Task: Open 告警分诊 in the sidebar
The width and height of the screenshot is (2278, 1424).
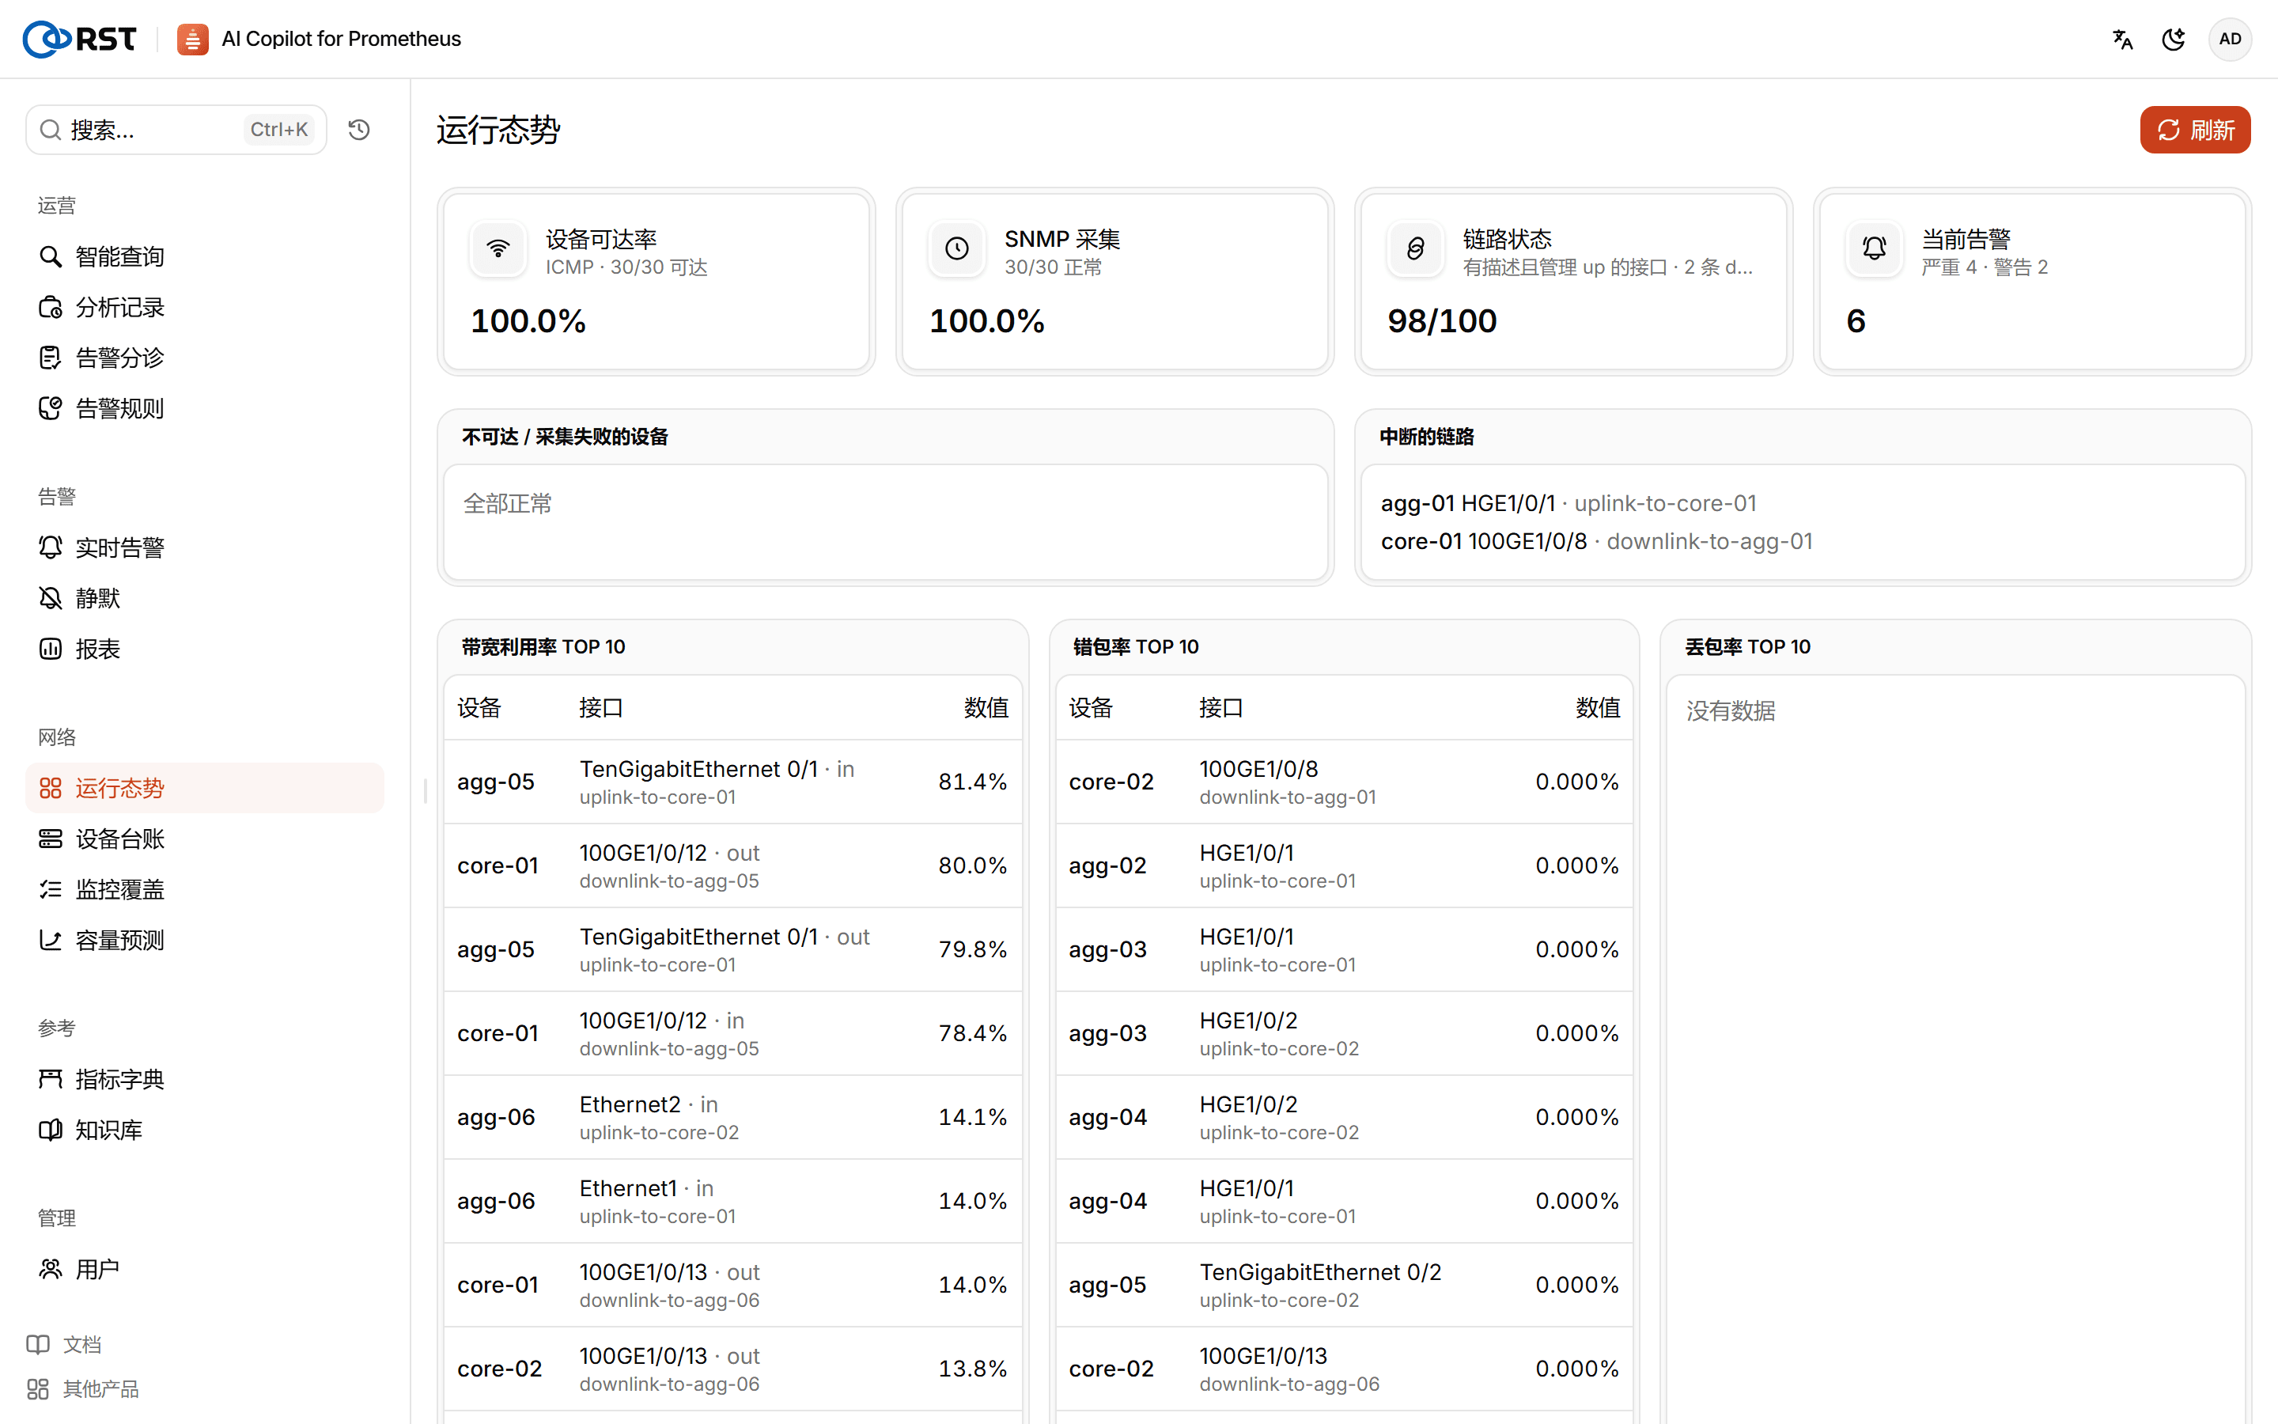Action: click(x=204, y=358)
